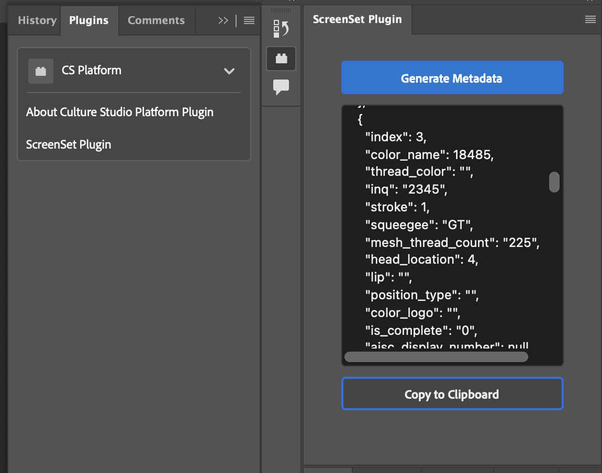Open the Comments speech bubble icon
Viewport: 602px width, 473px height.
pos(281,87)
